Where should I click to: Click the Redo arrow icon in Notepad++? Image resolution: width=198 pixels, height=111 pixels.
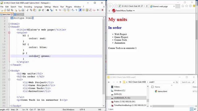[x=43, y=10]
